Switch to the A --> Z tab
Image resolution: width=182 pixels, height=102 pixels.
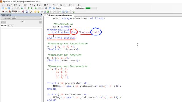click(x=11, y=26)
